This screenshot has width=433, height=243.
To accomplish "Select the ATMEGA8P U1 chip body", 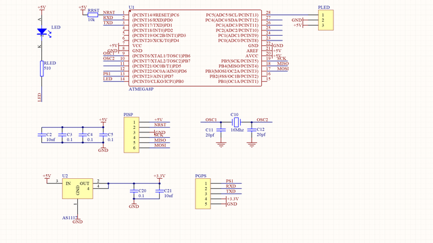I will (x=196, y=48).
